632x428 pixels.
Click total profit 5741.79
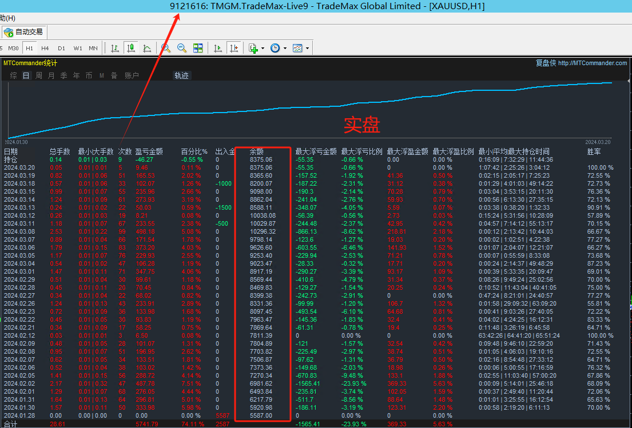147,424
